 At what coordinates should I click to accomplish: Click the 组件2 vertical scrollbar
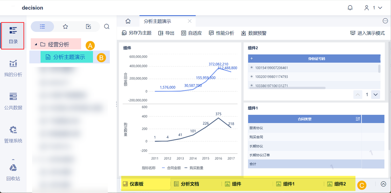pyautogui.click(x=379, y=68)
